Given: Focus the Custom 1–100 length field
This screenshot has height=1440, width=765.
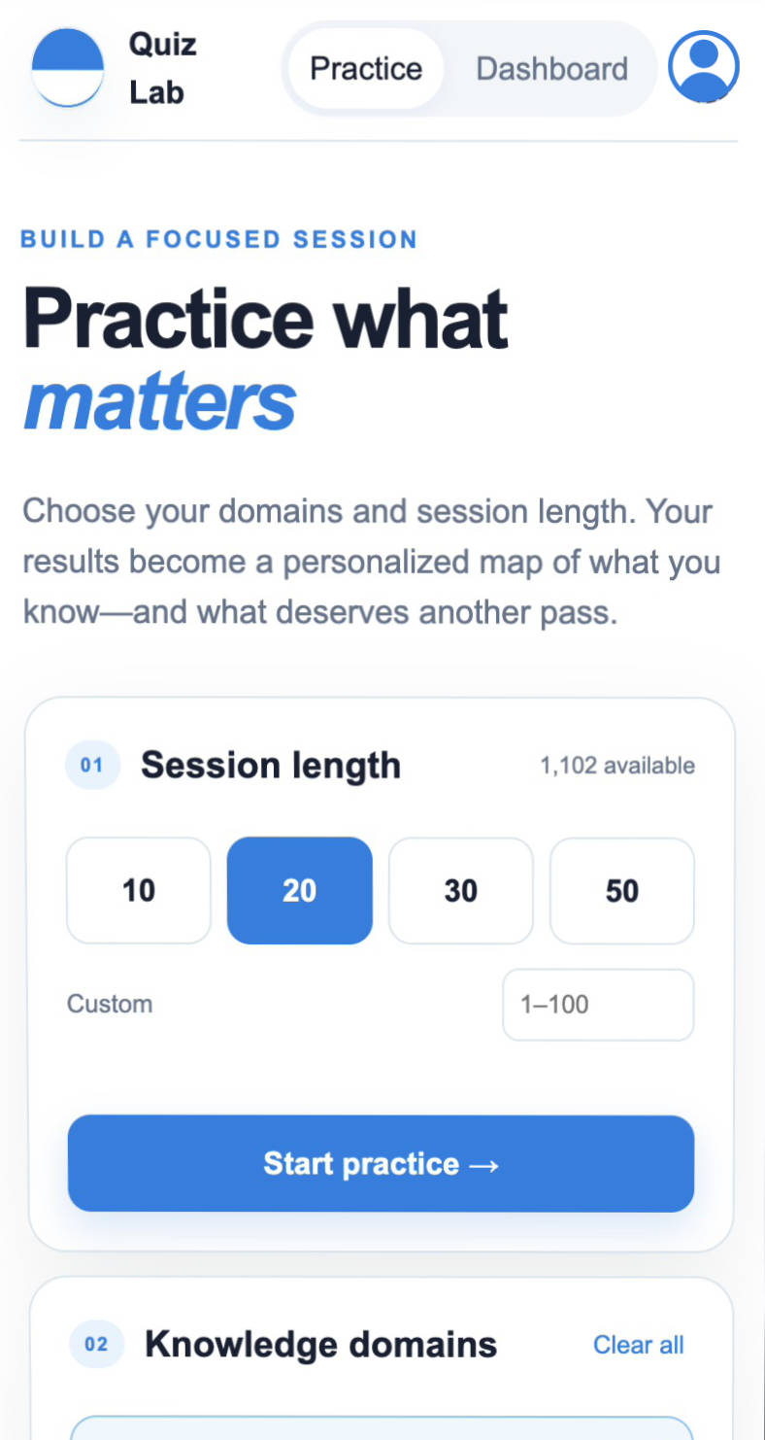Looking at the screenshot, I should click(x=598, y=1005).
